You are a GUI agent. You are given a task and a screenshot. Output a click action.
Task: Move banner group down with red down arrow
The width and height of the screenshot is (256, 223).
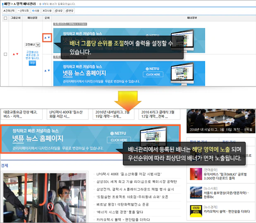(17, 54)
